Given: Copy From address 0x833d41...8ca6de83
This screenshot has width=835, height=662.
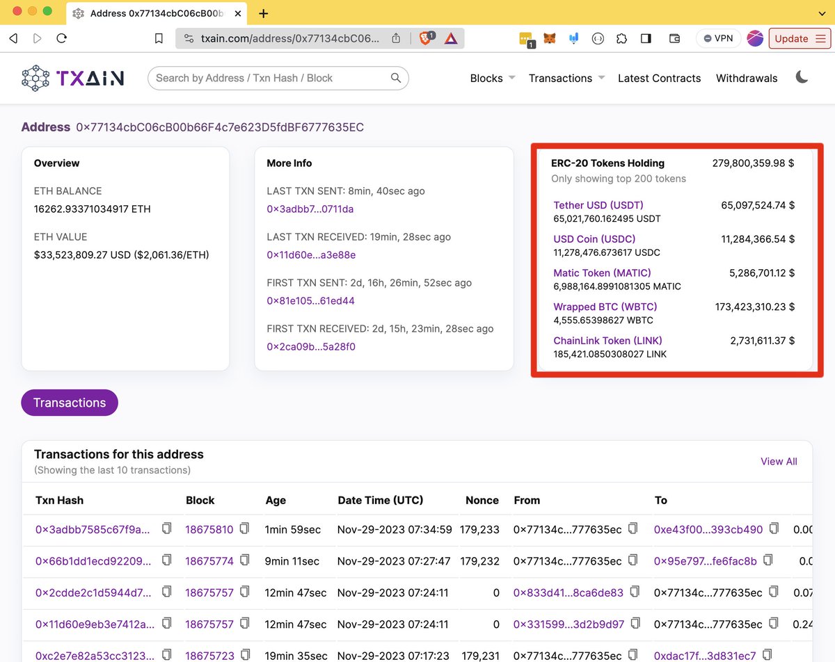Looking at the screenshot, I should pos(635,592).
